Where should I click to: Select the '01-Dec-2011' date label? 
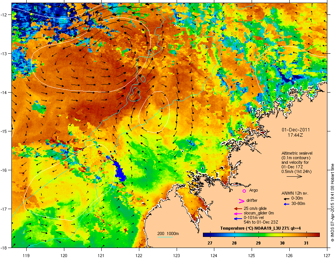(x=295, y=130)
